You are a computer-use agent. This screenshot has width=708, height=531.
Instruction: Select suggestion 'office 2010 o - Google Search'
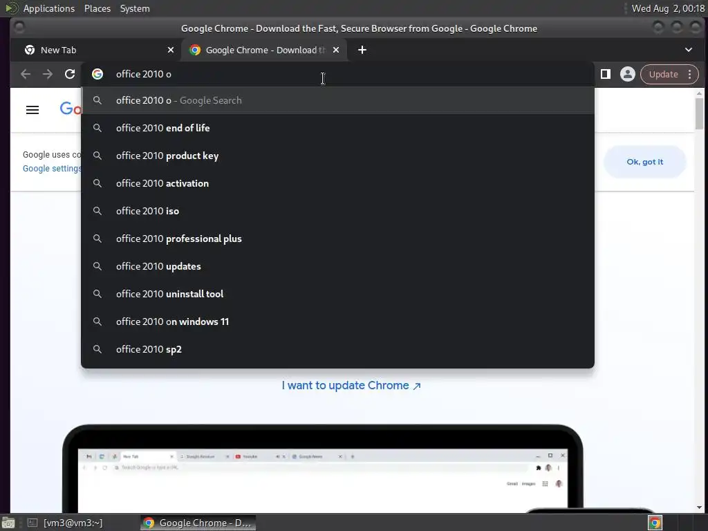tap(337, 100)
